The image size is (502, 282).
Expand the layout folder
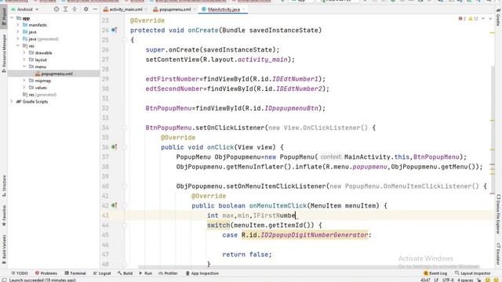tap(24, 60)
